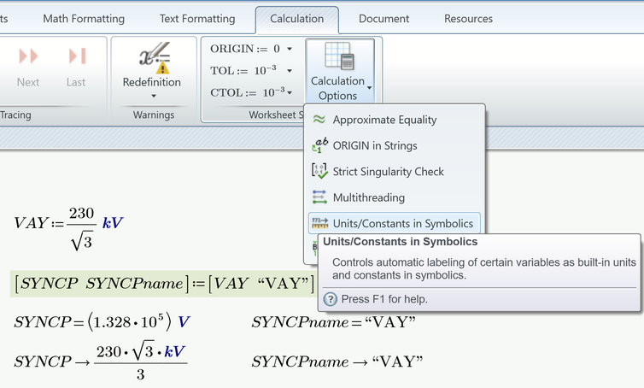Click the Warnings group label
Screen dimensions: 644x388
(154, 115)
